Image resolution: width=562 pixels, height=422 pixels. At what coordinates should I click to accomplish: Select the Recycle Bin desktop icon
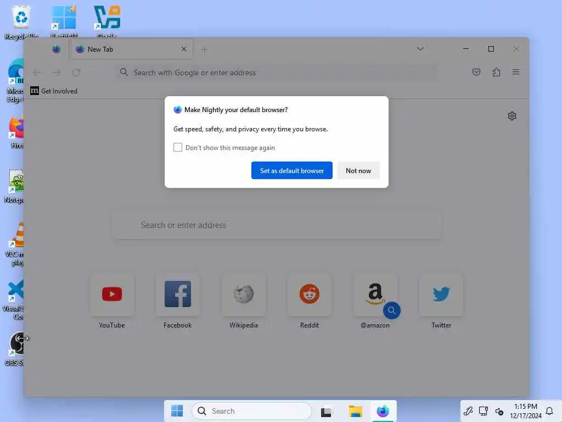(x=21, y=22)
